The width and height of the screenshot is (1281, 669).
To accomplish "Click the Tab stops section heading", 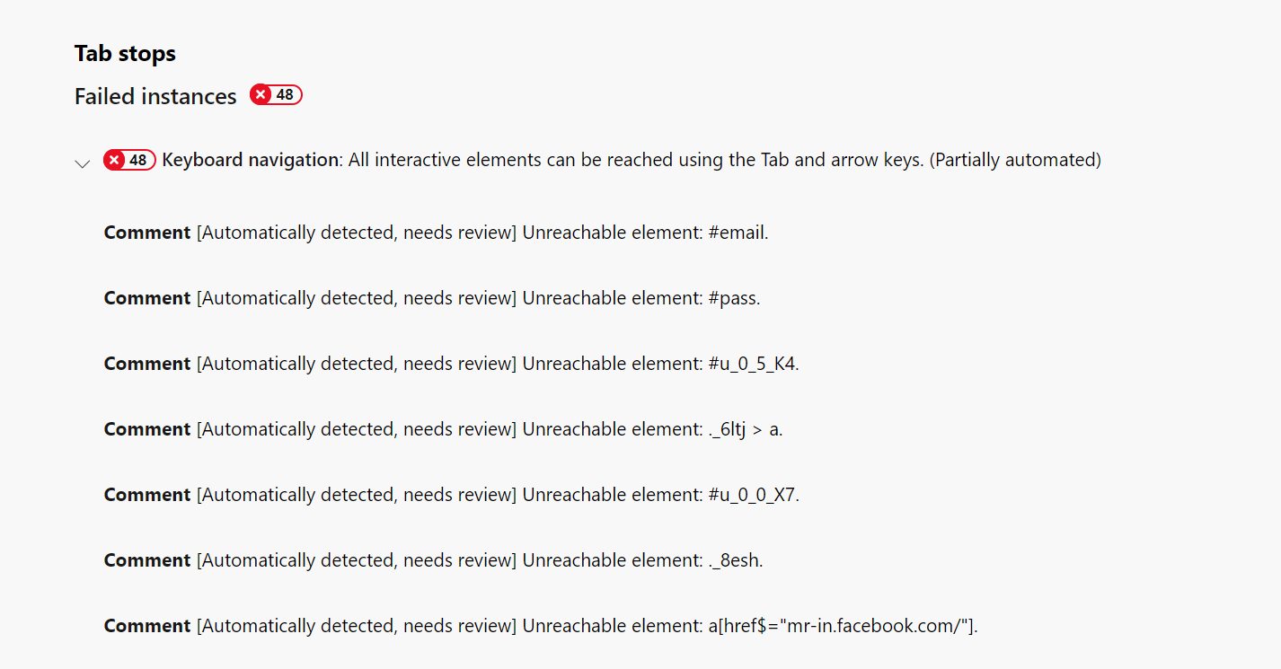I will tap(125, 53).
